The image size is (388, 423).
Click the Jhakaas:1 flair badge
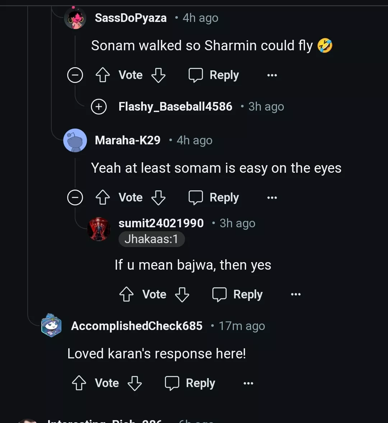(151, 239)
